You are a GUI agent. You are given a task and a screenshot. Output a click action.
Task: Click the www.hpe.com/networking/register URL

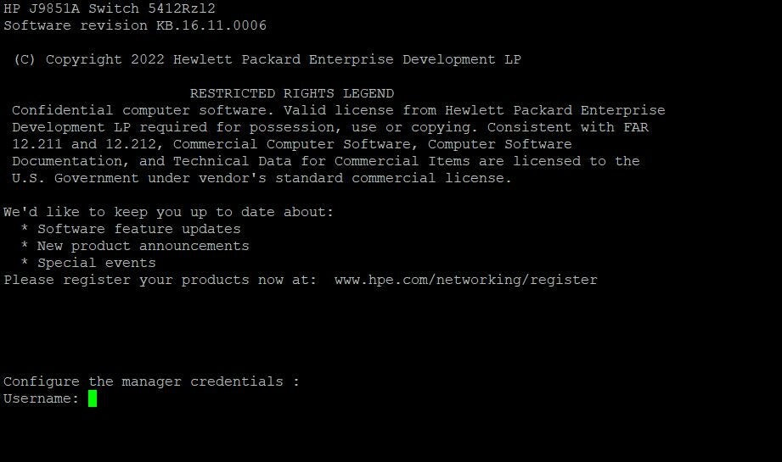(466, 280)
